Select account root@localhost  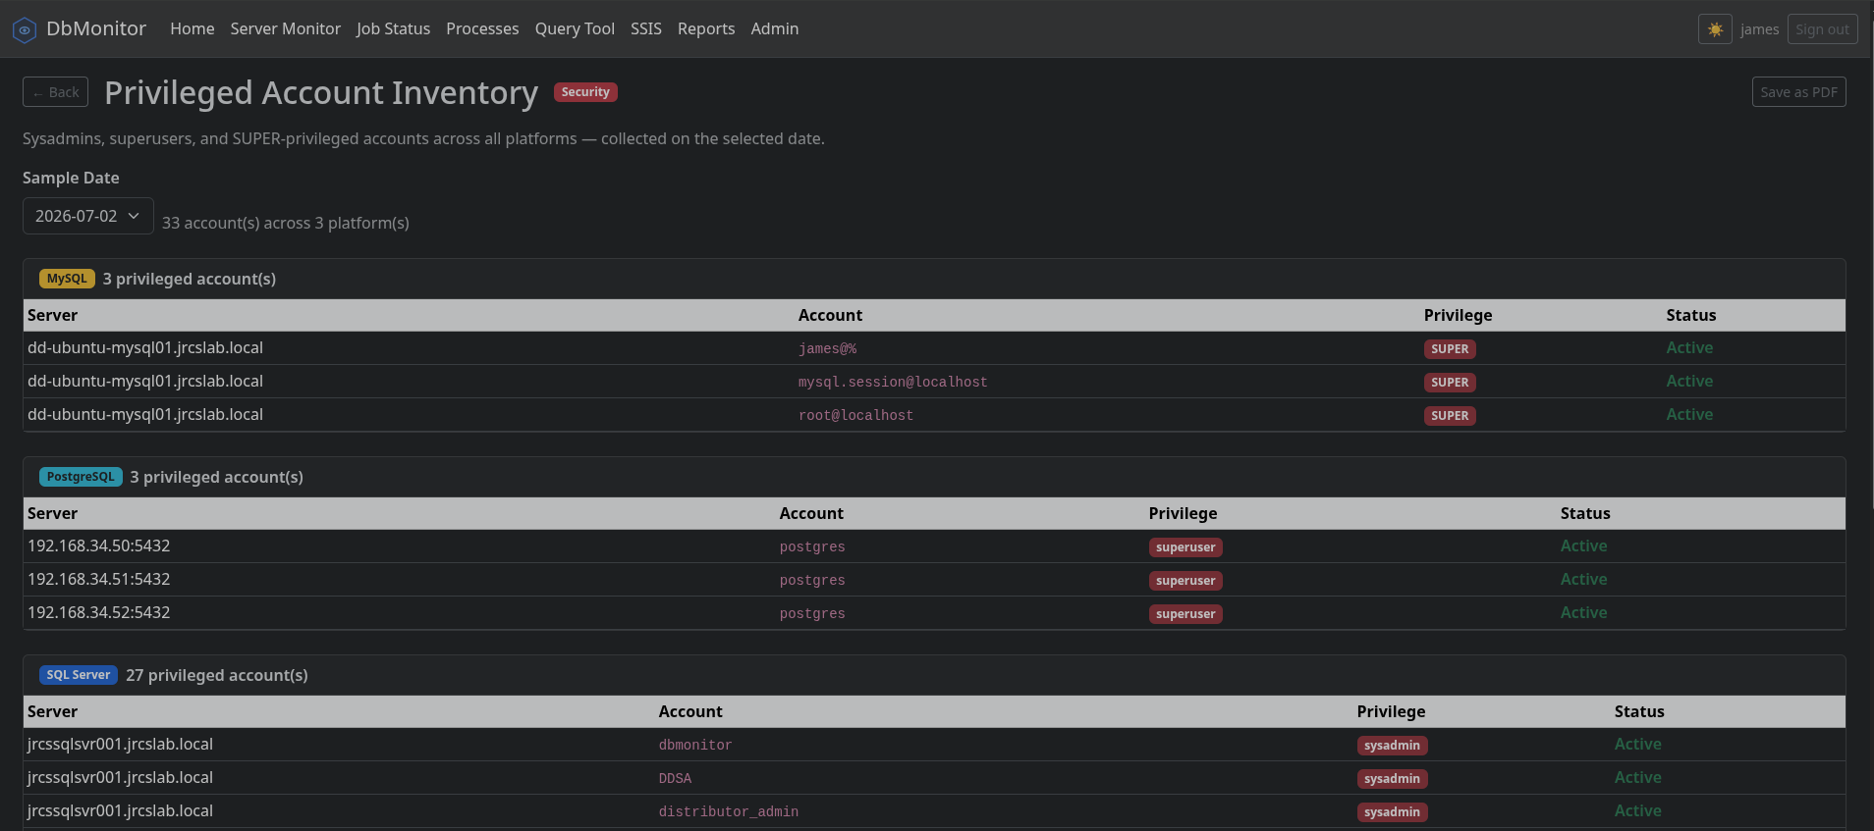pyautogui.click(x=855, y=415)
